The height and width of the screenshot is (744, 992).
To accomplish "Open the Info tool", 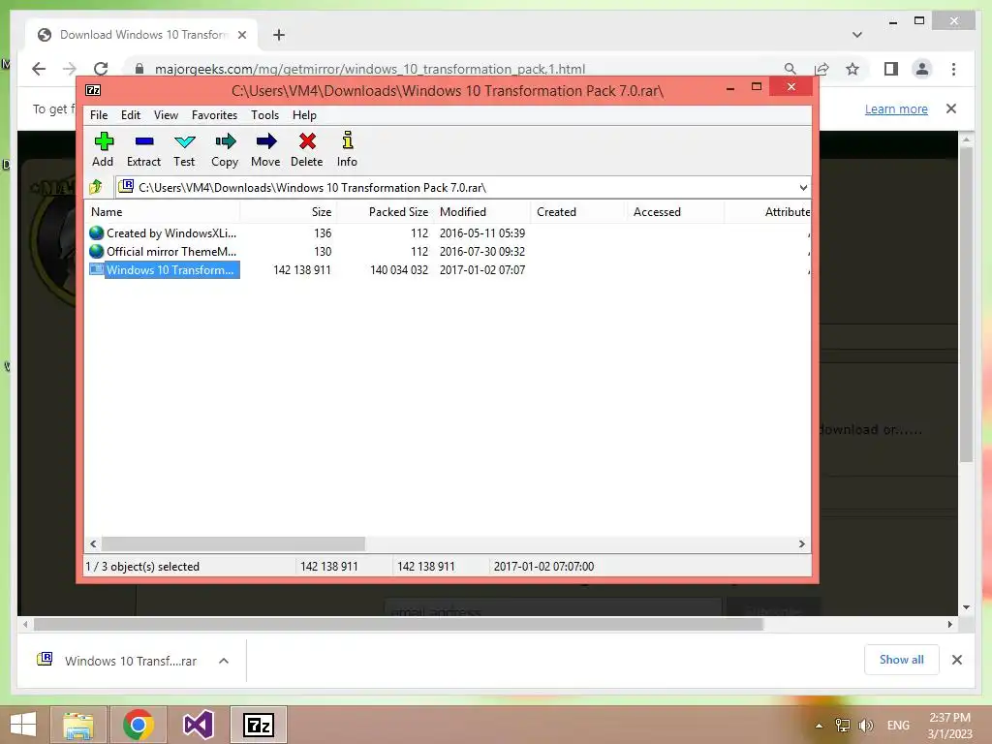I will point(348,140).
